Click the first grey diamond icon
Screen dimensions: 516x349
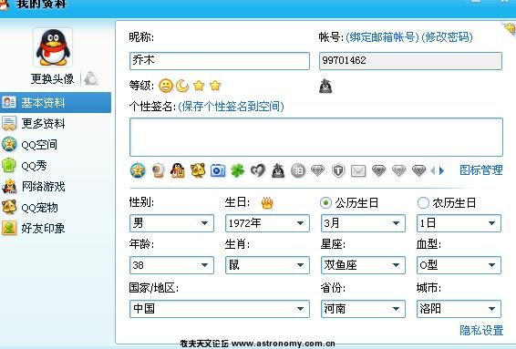318,170
